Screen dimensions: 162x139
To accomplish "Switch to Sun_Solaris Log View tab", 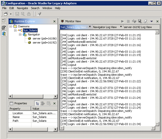I will [73, 27].
